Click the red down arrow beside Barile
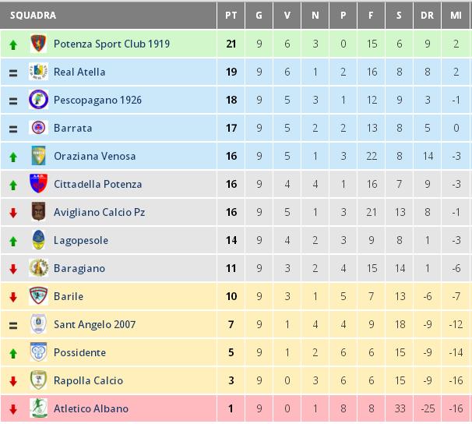The image size is (472, 424). tap(13, 297)
